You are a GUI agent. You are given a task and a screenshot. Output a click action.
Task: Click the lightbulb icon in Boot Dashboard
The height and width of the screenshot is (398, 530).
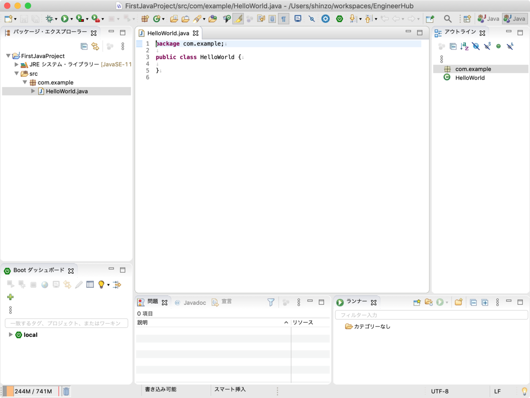pos(101,284)
